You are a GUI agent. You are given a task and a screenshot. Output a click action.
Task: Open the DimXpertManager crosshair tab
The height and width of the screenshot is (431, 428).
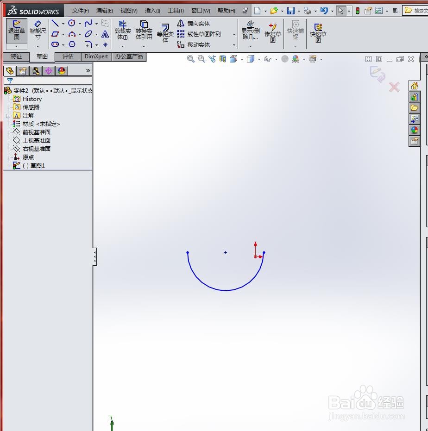click(x=49, y=71)
